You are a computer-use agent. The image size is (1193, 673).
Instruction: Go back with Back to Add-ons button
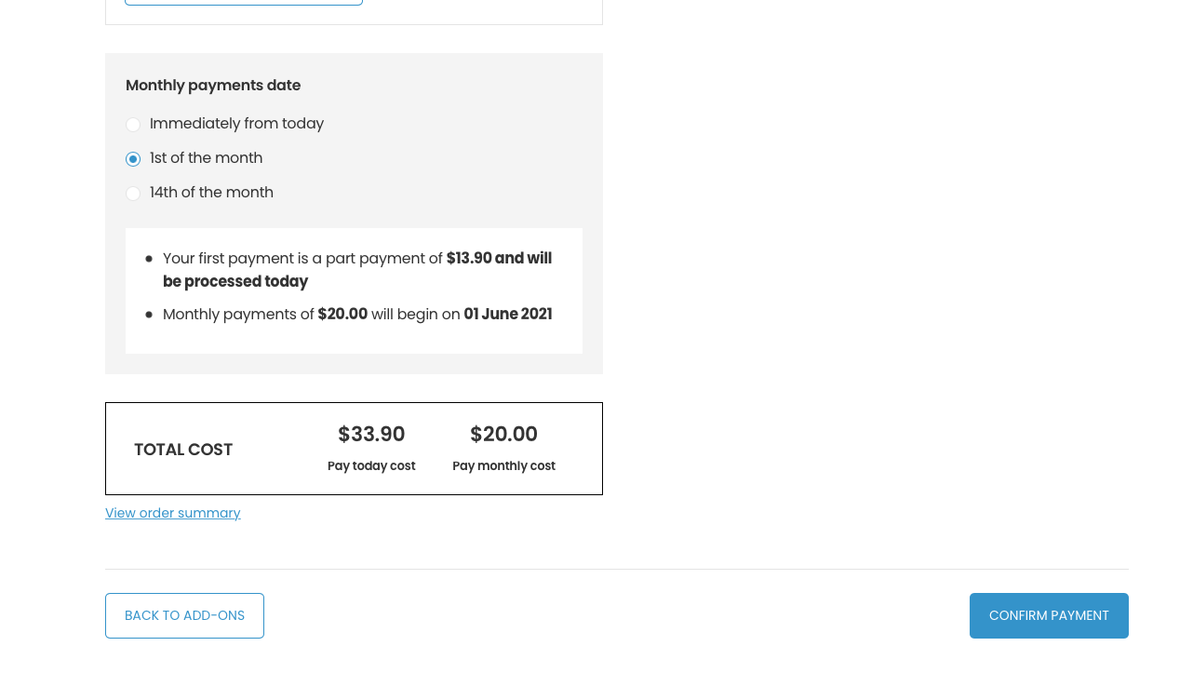pos(184,616)
